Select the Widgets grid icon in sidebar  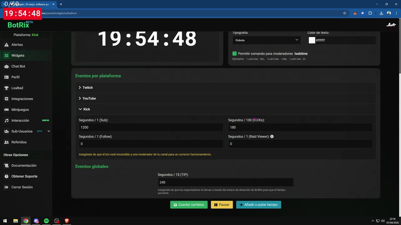(x=6, y=56)
